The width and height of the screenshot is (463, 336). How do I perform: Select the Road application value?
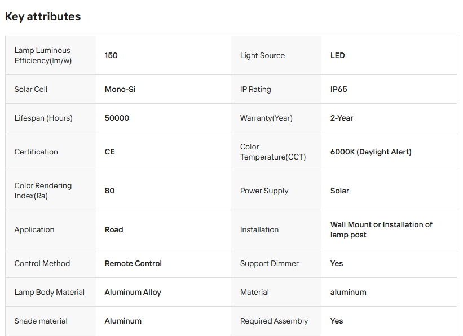click(x=114, y=229)
